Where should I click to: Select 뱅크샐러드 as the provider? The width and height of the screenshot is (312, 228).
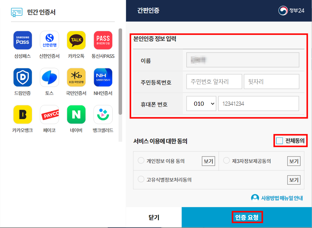103,114
